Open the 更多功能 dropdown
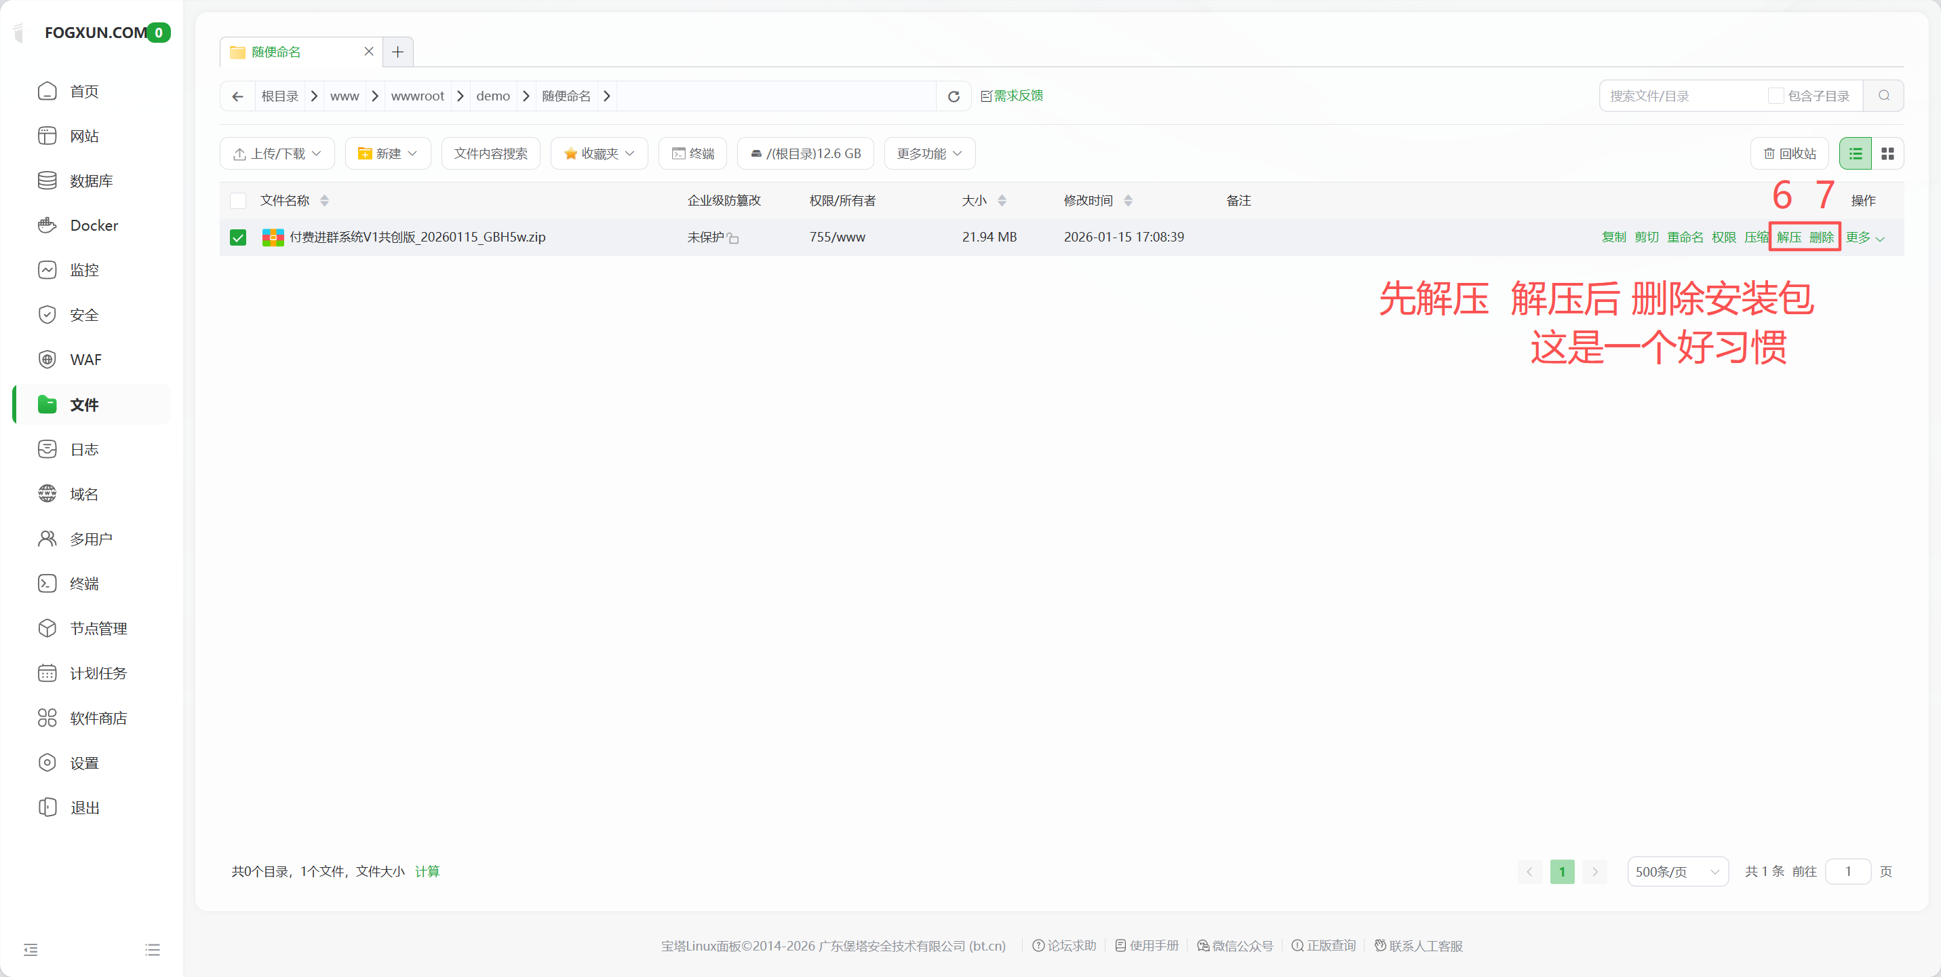Image resolution: width=1941 pixels, height=977 pixels. tap(928, 153)
